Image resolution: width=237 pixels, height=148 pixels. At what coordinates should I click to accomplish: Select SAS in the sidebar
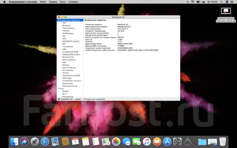point(64,38)
